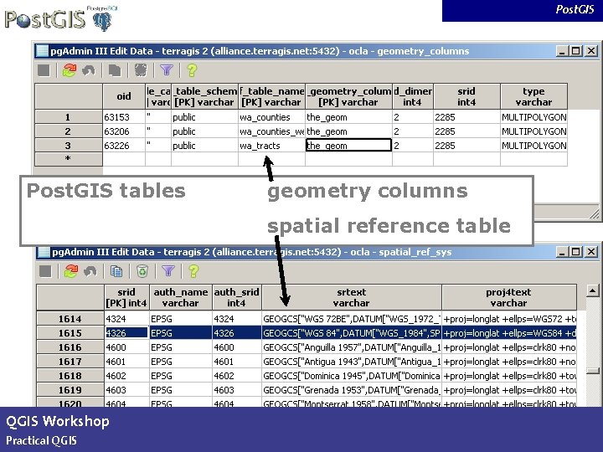This screenshot has width=603, height=452.
Task: Click the wa_counties table name cell
Action: (x=271, y=117)
